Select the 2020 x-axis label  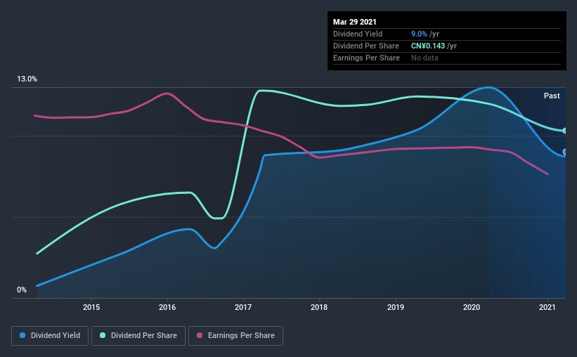pos(472,307)
